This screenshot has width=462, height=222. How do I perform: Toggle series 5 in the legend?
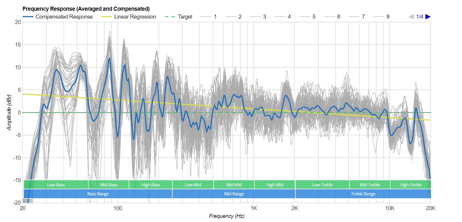pos(307,17)
